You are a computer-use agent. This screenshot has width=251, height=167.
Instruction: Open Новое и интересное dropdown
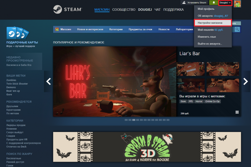[x=90, y=29]
